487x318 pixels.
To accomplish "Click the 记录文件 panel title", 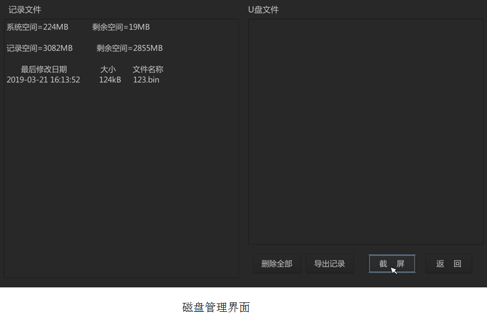I will click(25, 10).
